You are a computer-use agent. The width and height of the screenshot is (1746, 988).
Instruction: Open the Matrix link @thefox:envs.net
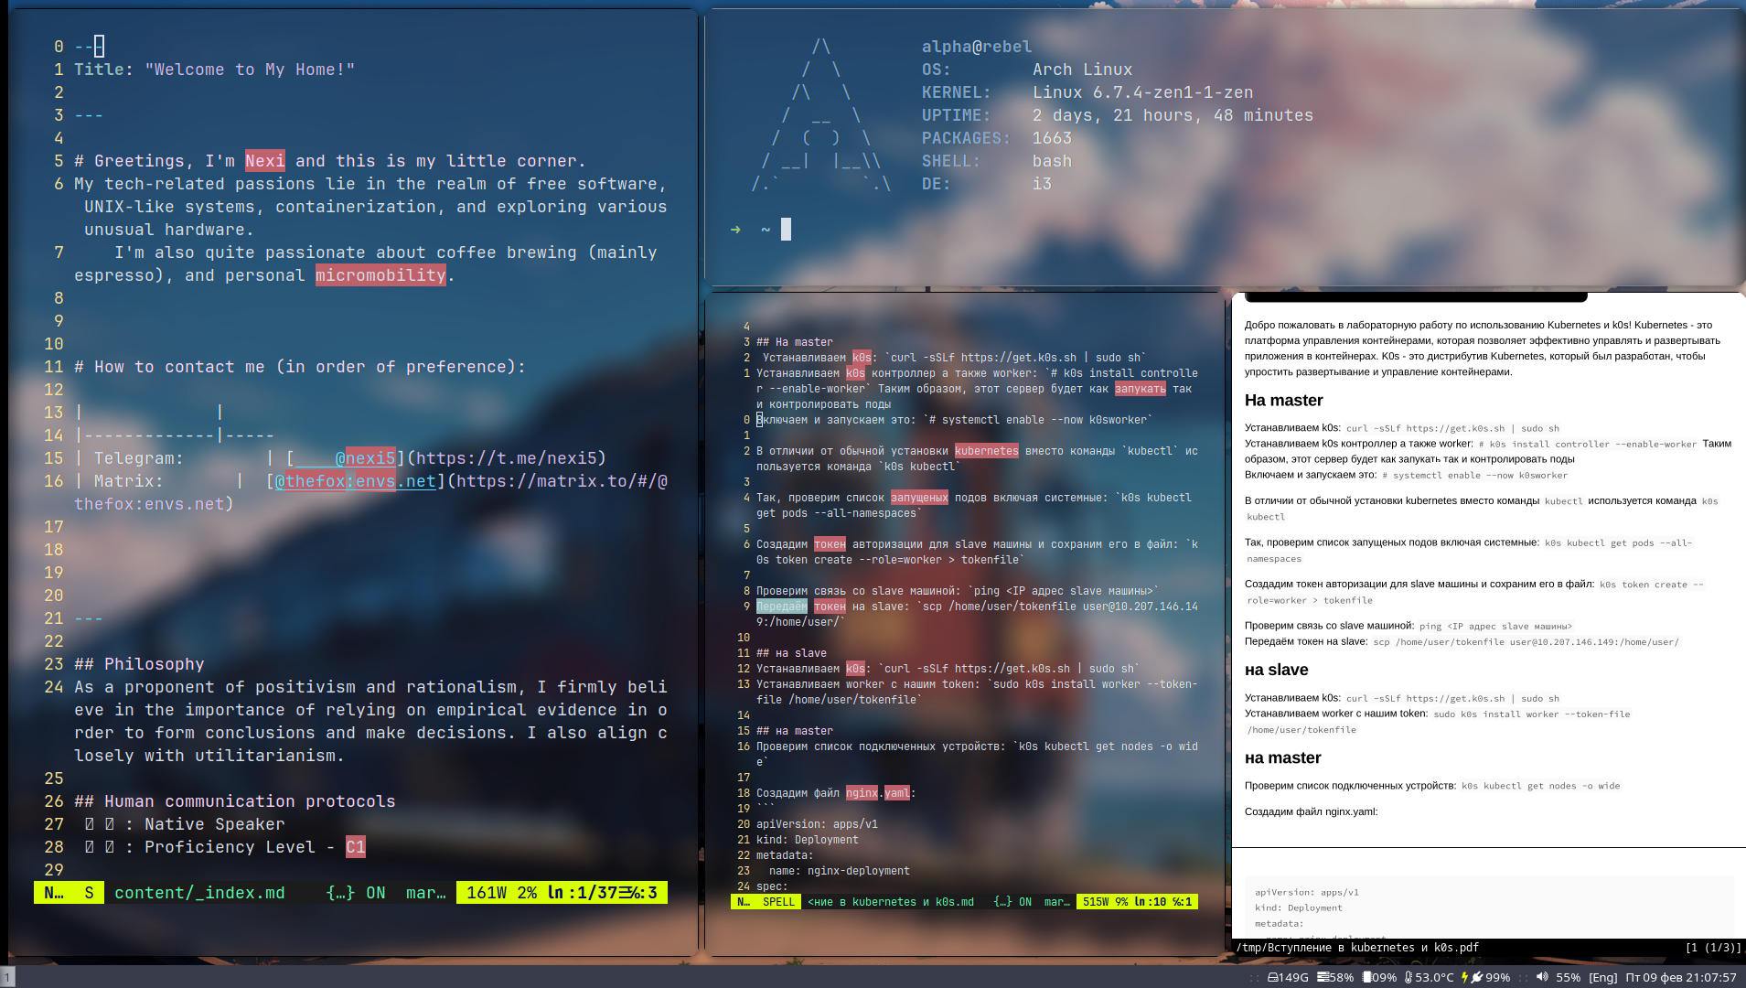click(352, 480)
